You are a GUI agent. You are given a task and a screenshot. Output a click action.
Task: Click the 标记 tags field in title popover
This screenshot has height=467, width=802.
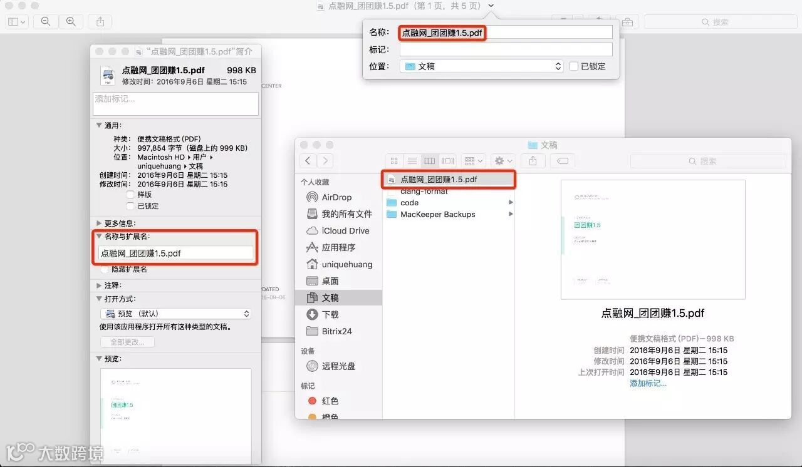click(x=506, y=49)
